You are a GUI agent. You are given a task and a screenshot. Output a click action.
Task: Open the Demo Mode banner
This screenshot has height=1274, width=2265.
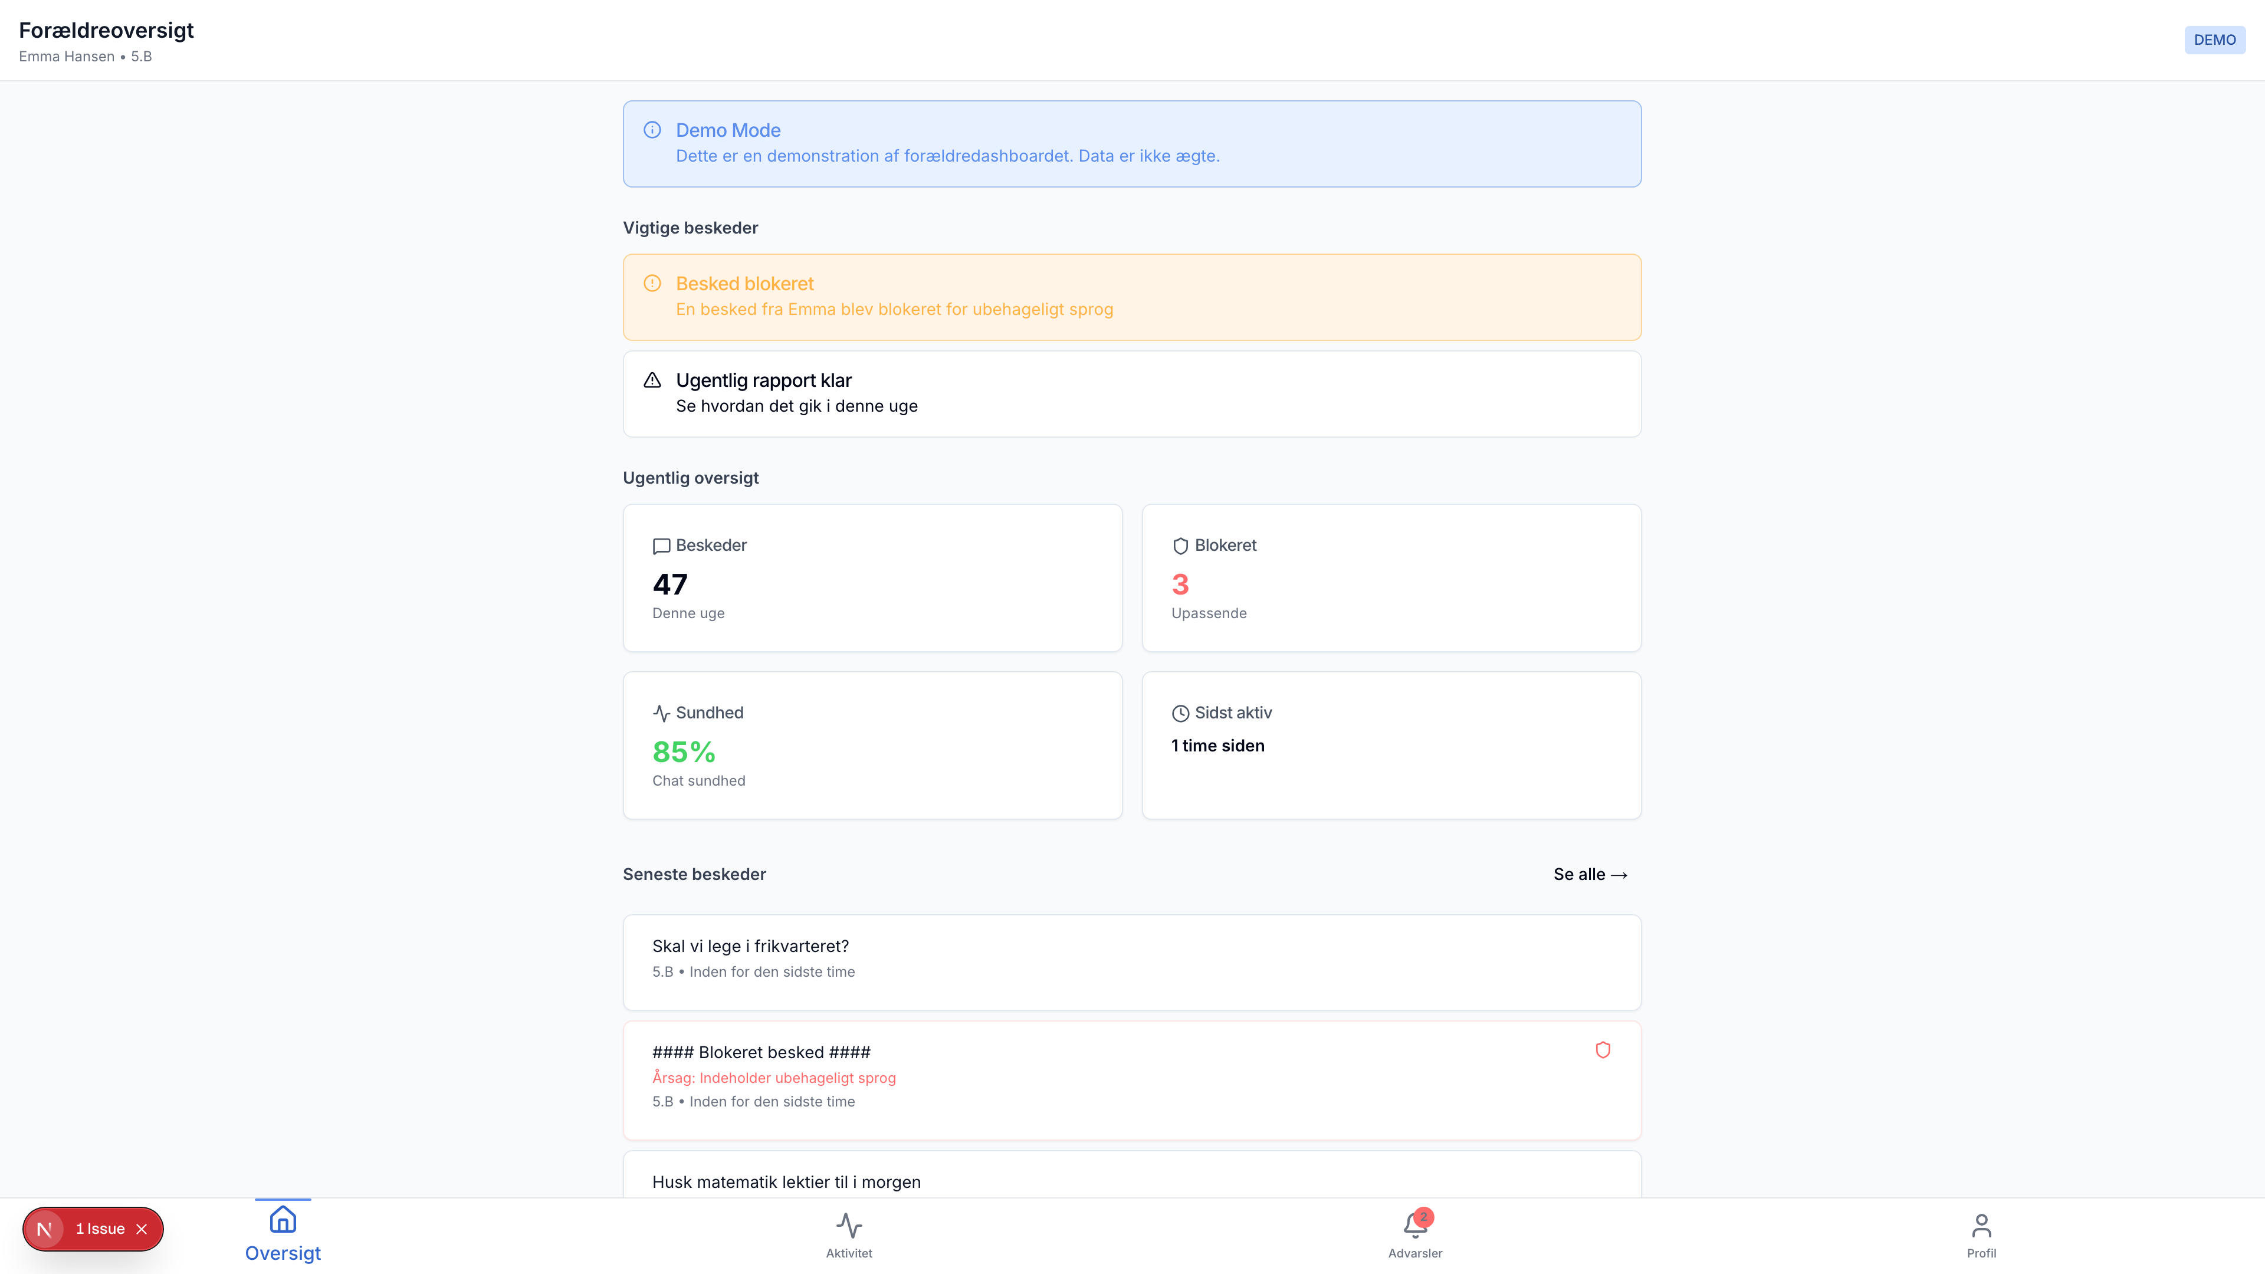(x=1132, y=143)
